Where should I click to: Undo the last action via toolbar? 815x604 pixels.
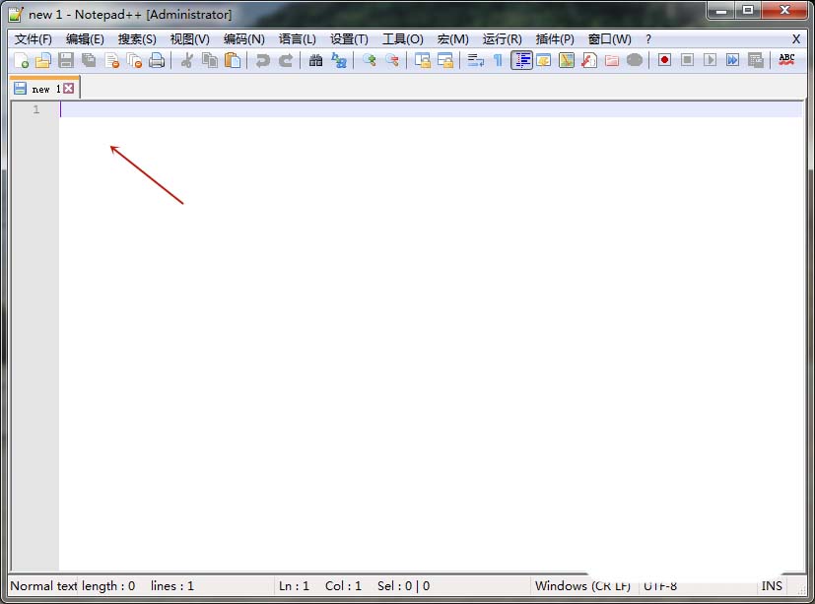[x=262, y=60]
